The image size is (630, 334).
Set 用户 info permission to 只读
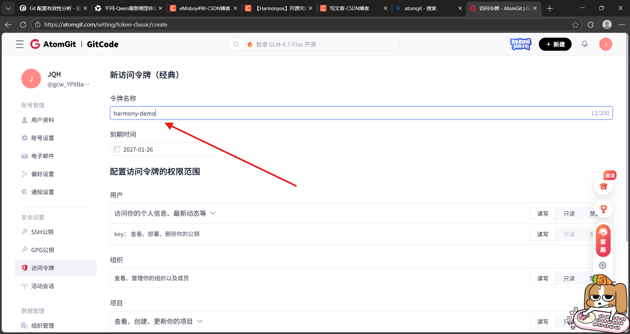pyautogui.click(x=569, y=213)
